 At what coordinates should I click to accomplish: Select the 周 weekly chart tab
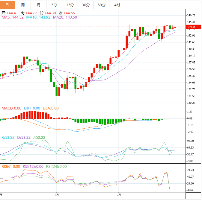tap(23, 5)
